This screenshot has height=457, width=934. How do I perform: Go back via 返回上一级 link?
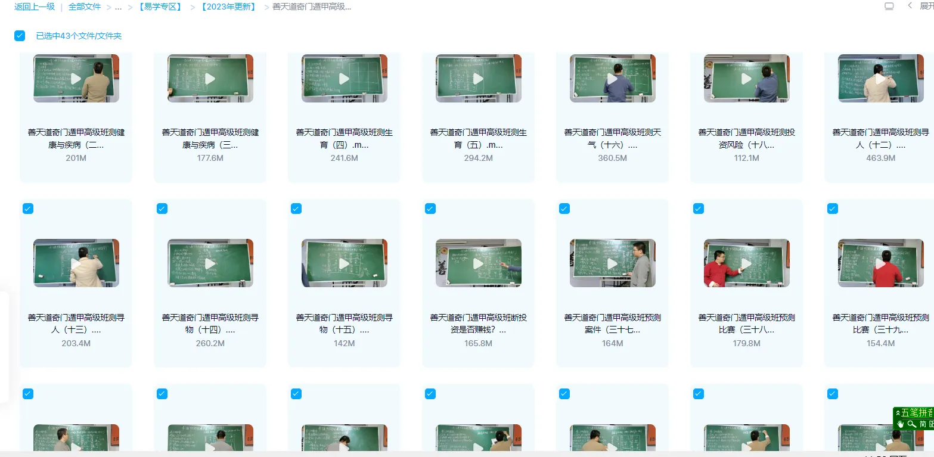pyautogui.click(x=35, y=7)
